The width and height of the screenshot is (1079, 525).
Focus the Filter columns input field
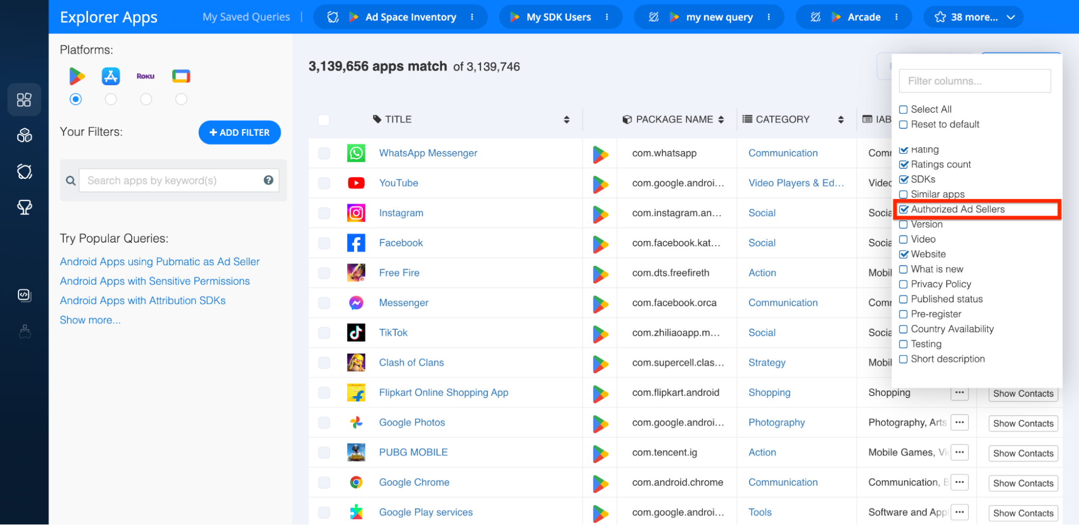pyautogui.click(x=975, y=81)
